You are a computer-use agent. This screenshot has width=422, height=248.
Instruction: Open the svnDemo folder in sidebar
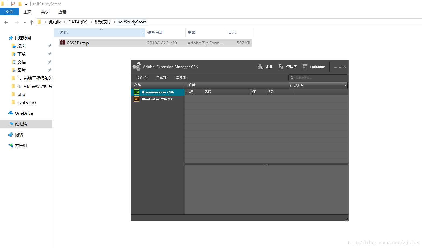click(26, 102)
